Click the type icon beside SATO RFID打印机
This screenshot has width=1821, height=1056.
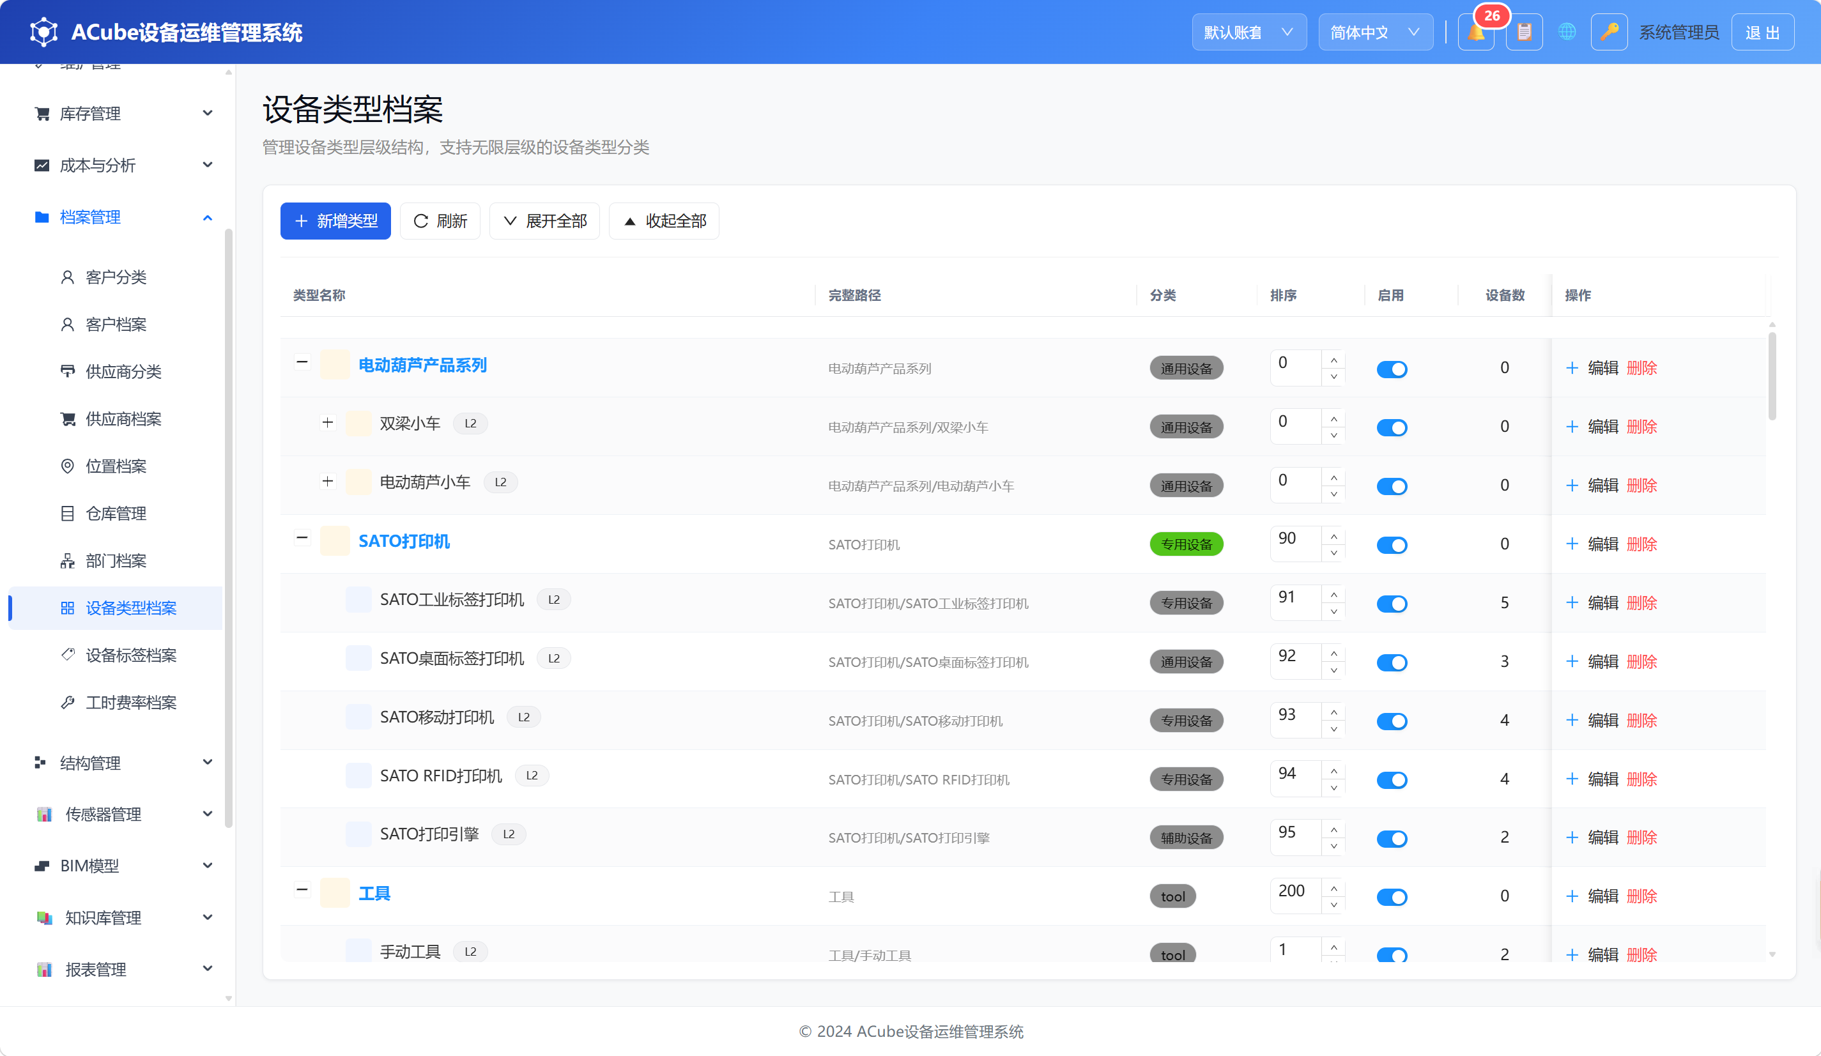(x=358, y=776)
